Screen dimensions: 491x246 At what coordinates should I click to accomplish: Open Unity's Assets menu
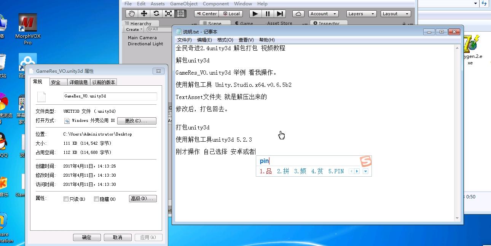click(158, 3)
